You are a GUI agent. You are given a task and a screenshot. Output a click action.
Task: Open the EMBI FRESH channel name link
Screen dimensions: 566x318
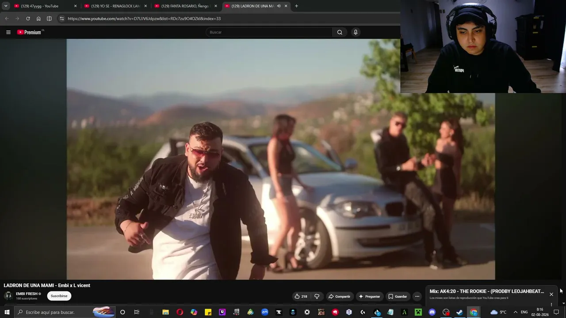(27, 294)
